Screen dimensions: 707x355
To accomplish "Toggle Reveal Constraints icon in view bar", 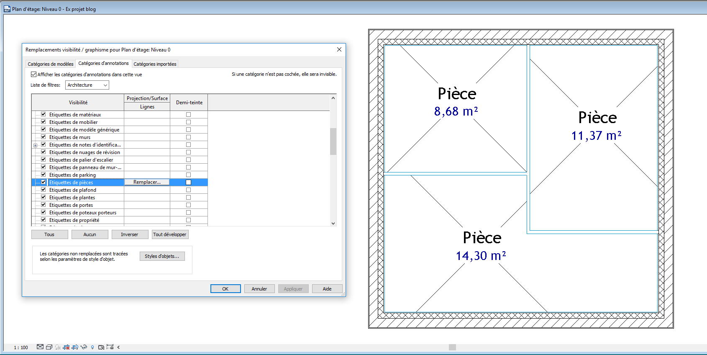I will pyautogui.click(x=110, y=347).
